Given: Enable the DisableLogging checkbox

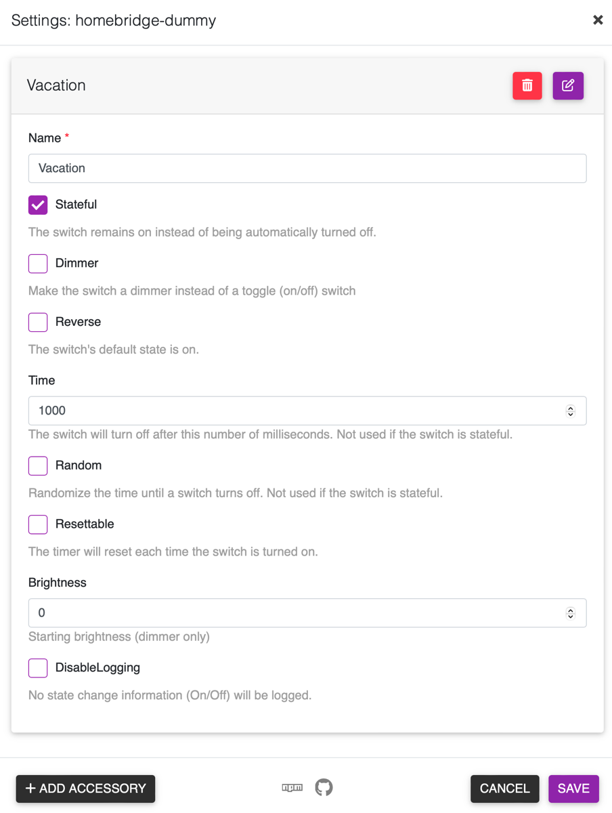Looking at the screenshot, I should [38, 668].
